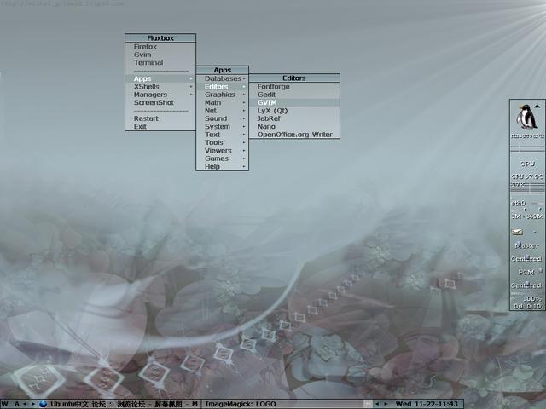Open the Viewers submenu in Apps
Viewport: 546px width, 409px height.
[222, 151]
